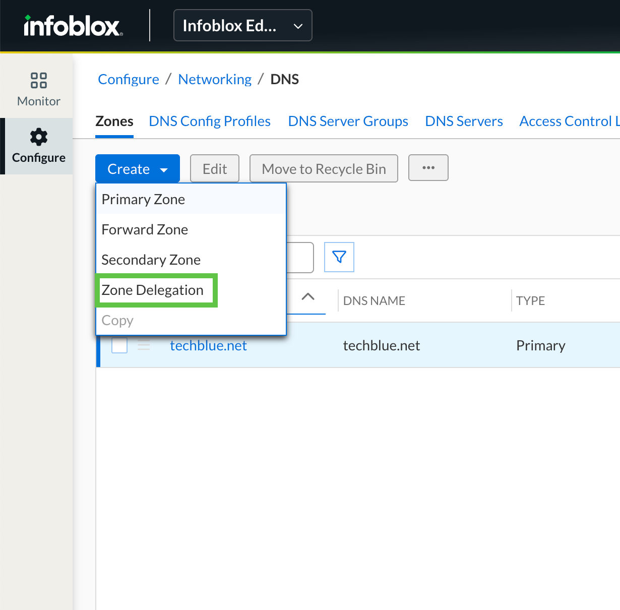Open the Monitor dashboard icon

click(x=39, y=81)
